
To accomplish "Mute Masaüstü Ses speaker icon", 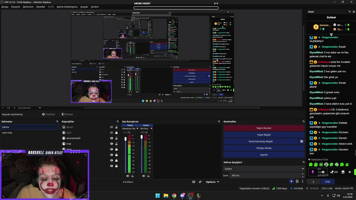I will coord(128,176).
